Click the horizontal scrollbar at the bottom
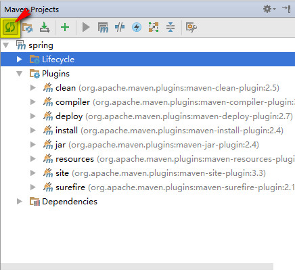The image size is (295, 270). pyautogui.click(x=137, y=267)
